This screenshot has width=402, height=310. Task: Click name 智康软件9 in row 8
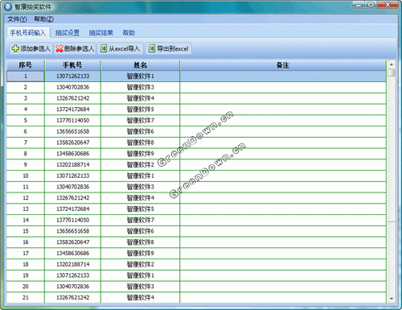[140, 154]
